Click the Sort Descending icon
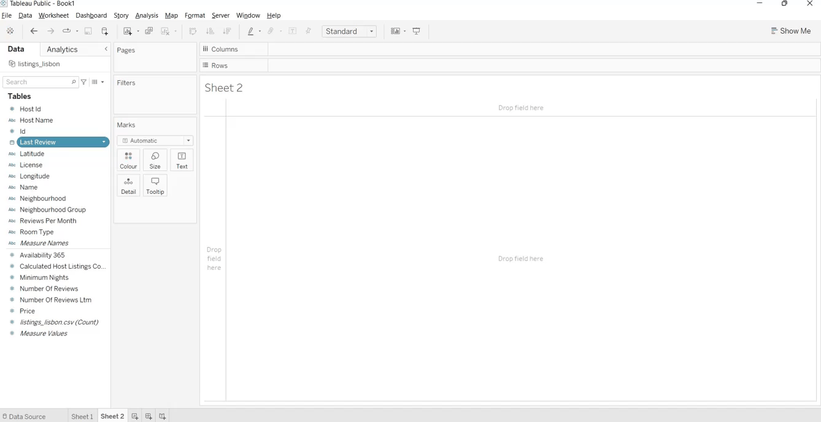The image size is (821, 422). point(227,31)
